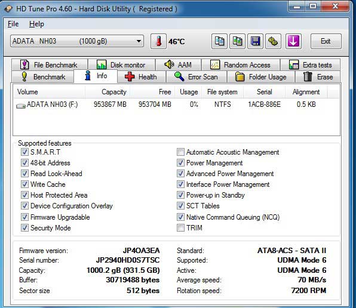Toggle the S.M.A.R.T checkbox

click(x=24, y=152)
